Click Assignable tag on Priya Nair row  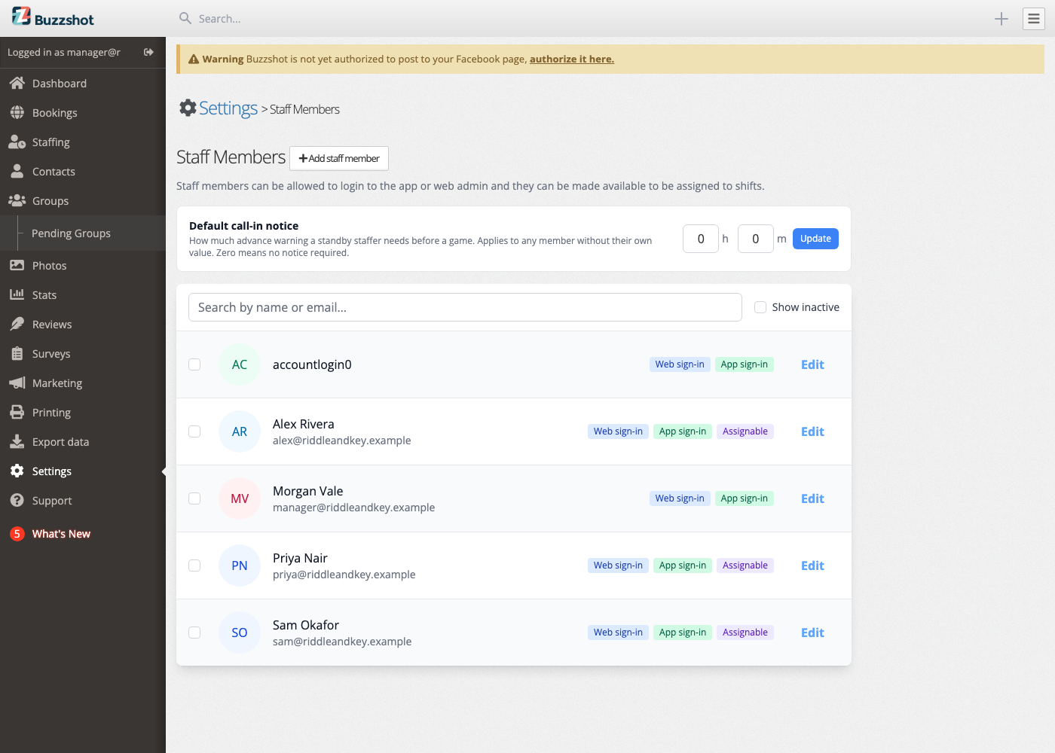(x=745, y=566)
